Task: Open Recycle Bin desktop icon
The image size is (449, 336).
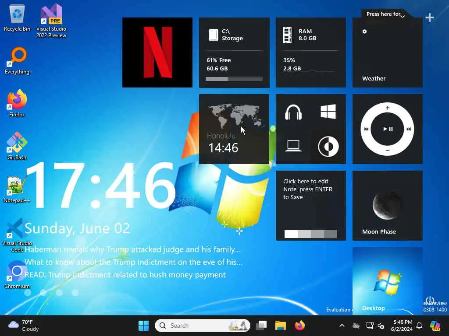Action: 17,18
